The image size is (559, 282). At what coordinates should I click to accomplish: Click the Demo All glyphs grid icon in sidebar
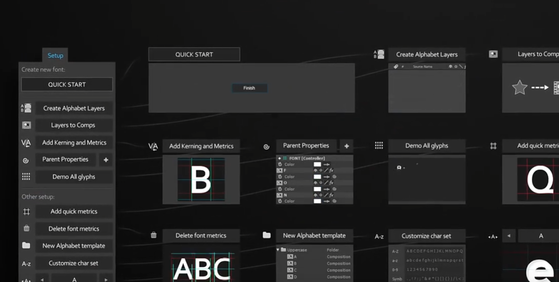pos(26,177)
